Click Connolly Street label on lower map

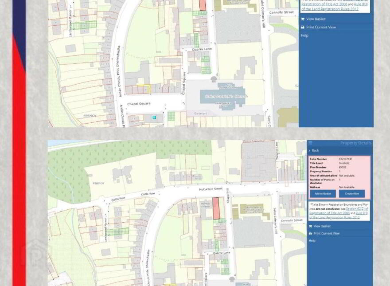tap(292, 220)
